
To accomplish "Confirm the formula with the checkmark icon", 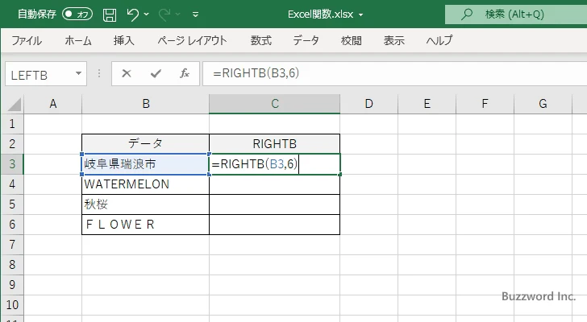I will pyautogui.click(x=156, y=73).
